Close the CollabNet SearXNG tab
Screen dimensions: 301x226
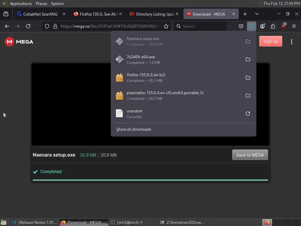click(64, 14)
